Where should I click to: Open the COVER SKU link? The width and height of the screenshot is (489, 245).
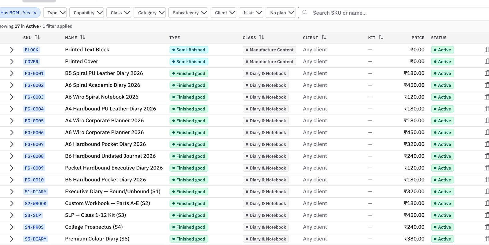point(31,61)
